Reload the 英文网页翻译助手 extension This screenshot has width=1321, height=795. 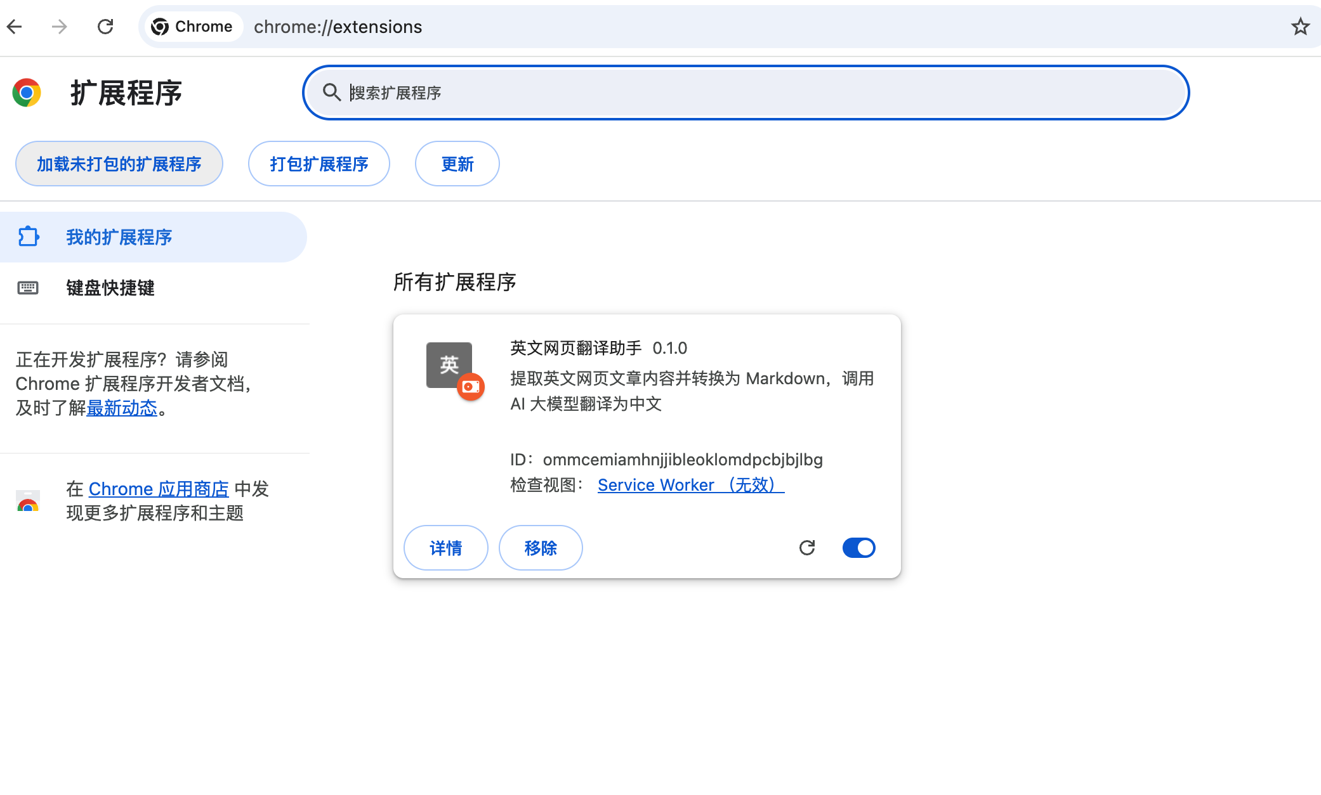[807, 548]
